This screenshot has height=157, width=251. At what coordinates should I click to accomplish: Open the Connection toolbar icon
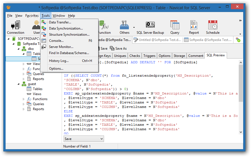pyautogui.click(x=16, y=27)
